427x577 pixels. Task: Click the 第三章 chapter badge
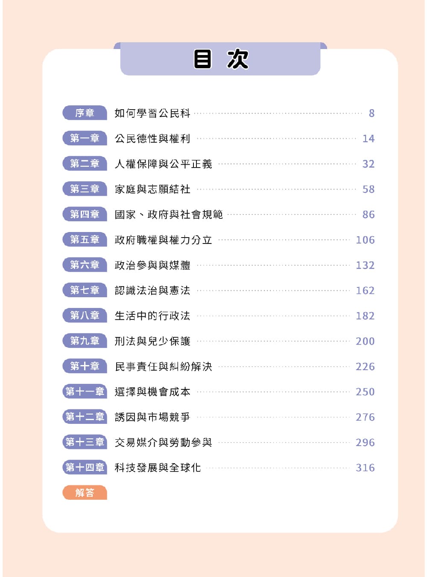[85, 189]
